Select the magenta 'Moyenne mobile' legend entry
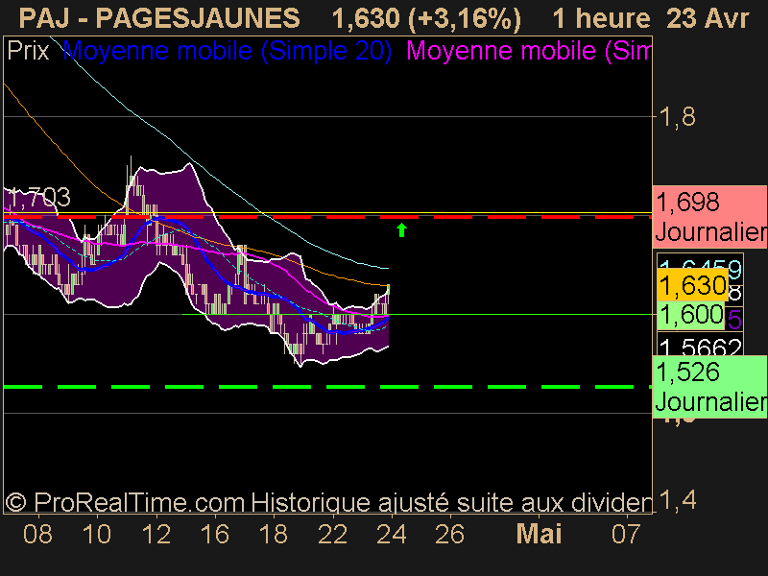The image size is (768, 576). (x=529, y=51)
